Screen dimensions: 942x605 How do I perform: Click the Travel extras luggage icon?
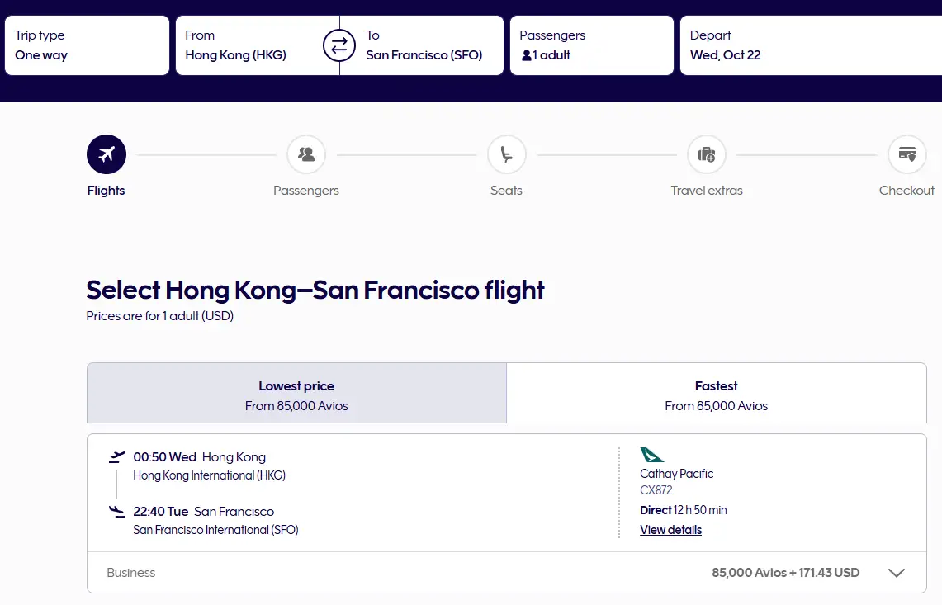click(x=707, y=154)
